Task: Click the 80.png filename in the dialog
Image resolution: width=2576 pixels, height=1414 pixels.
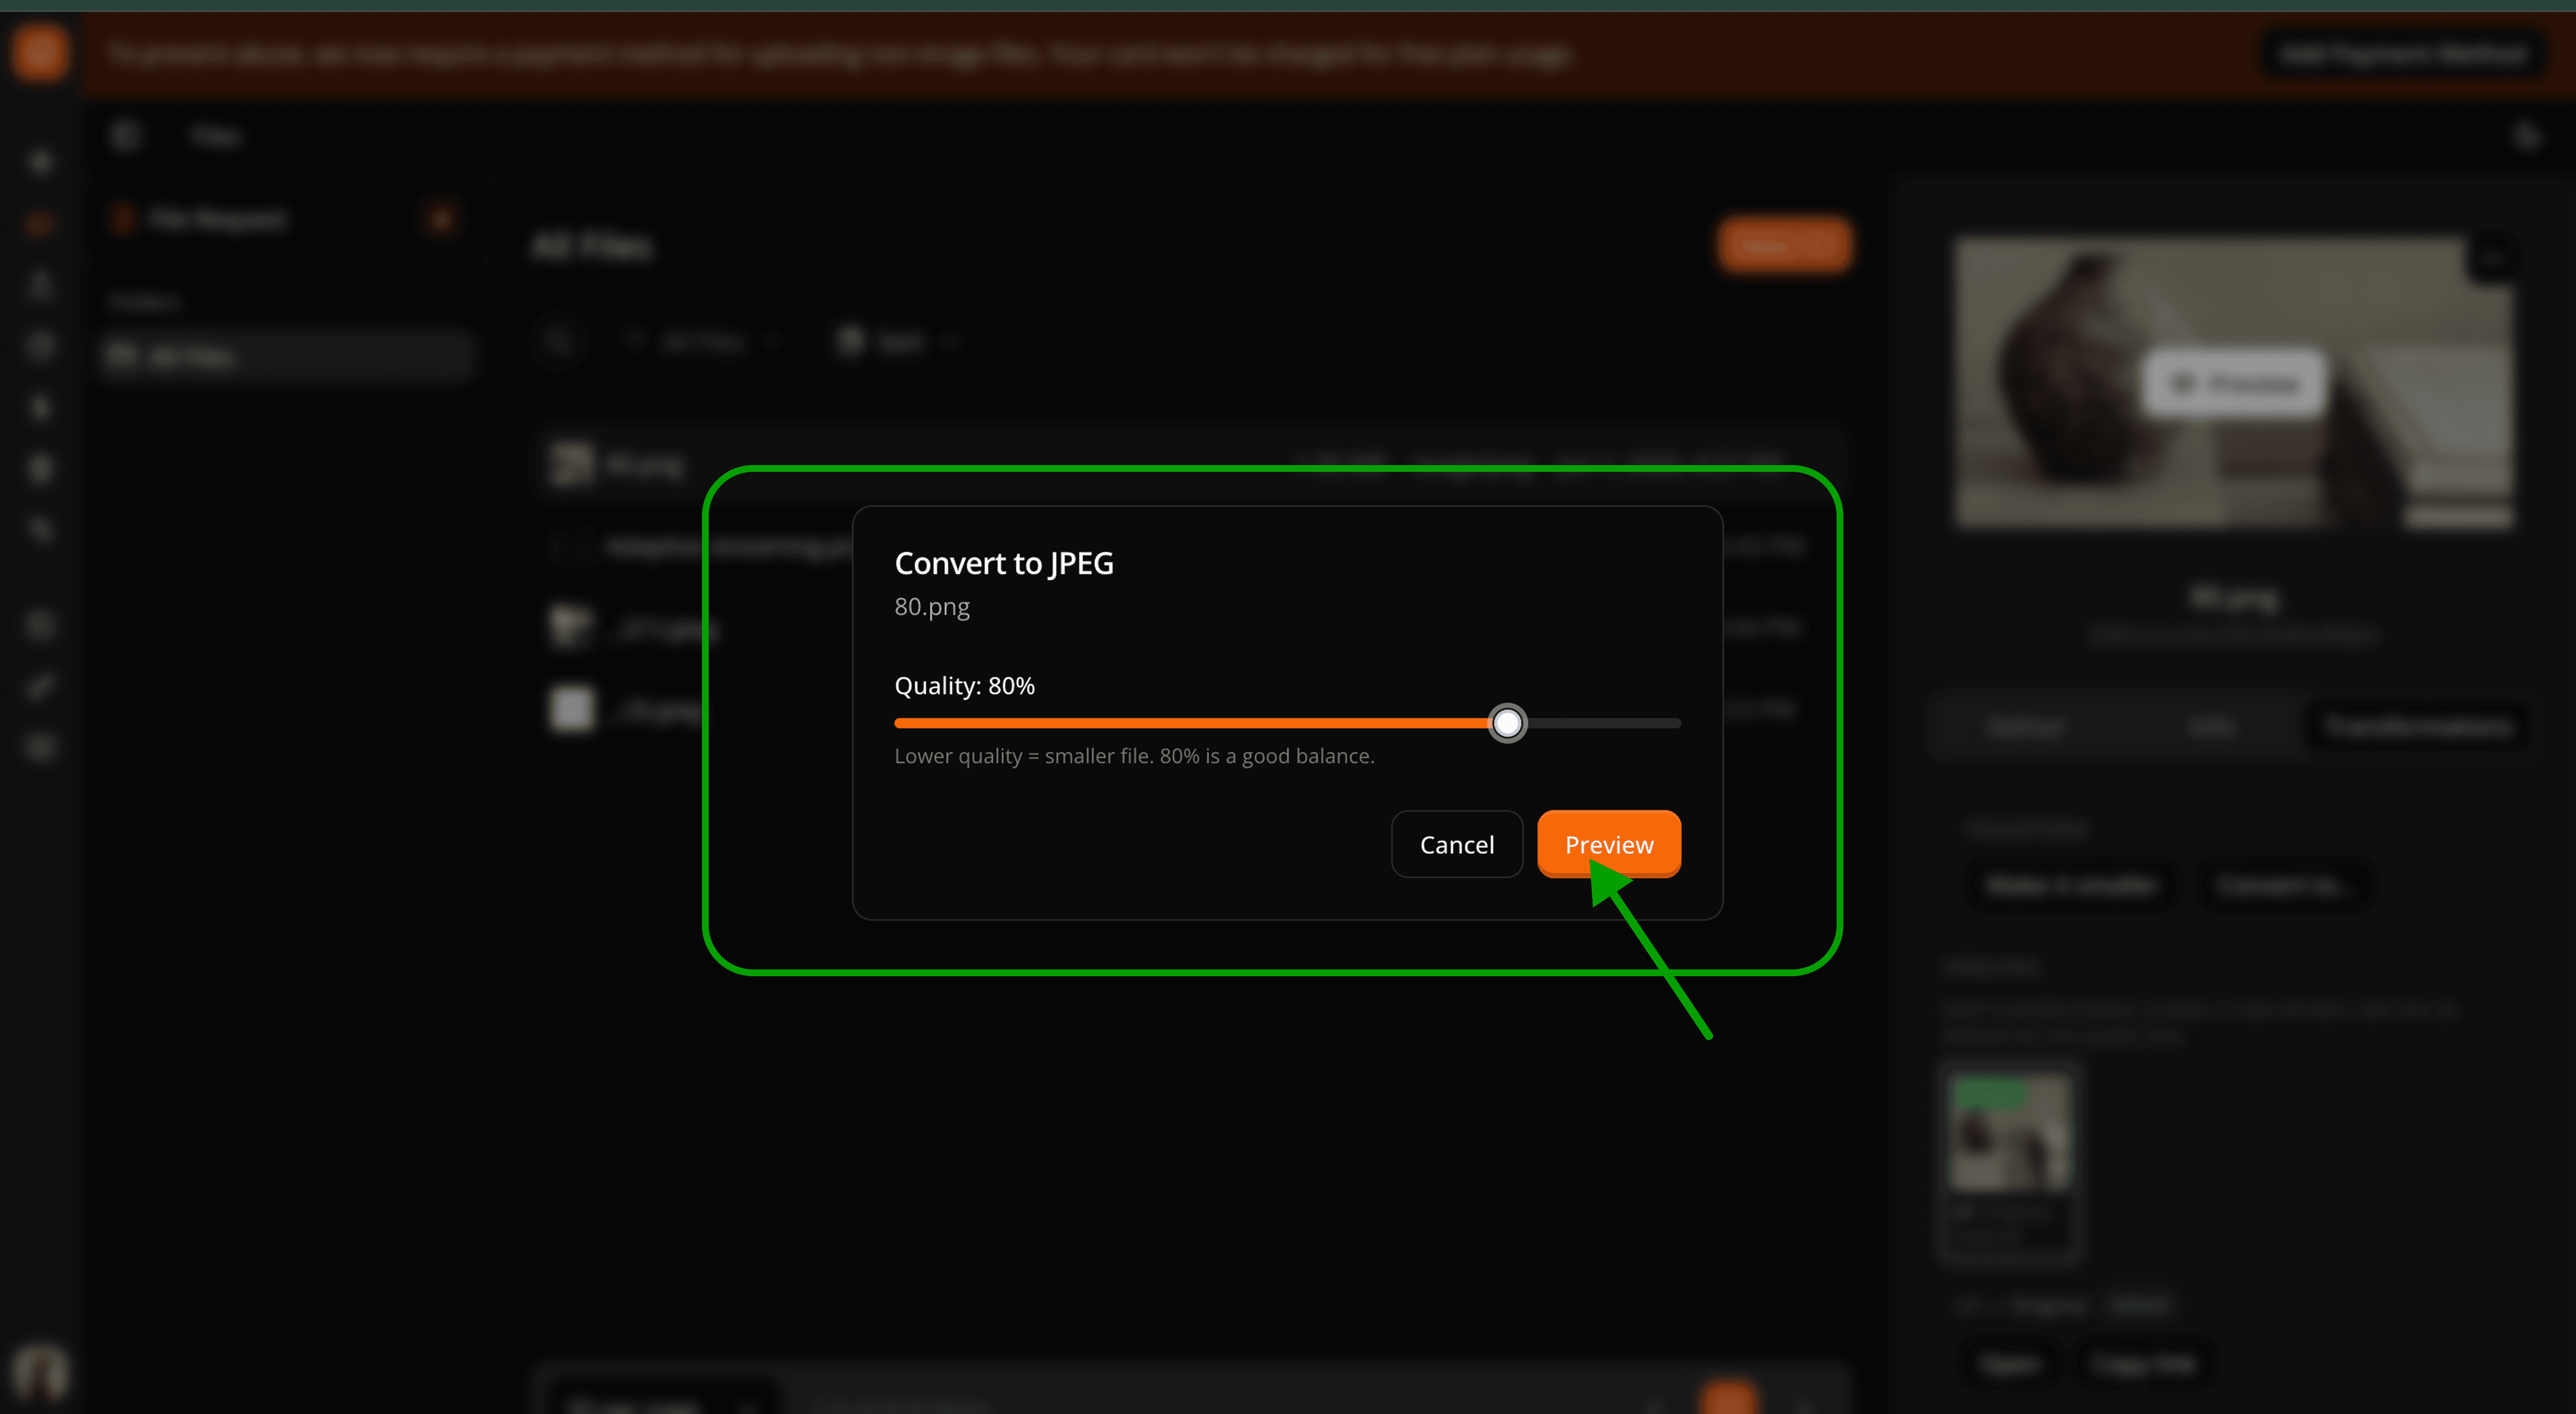Action: tap(931, 607)
